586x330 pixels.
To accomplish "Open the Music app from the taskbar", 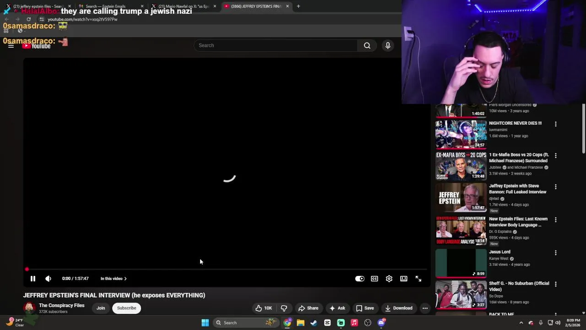I will coord(354,323).
